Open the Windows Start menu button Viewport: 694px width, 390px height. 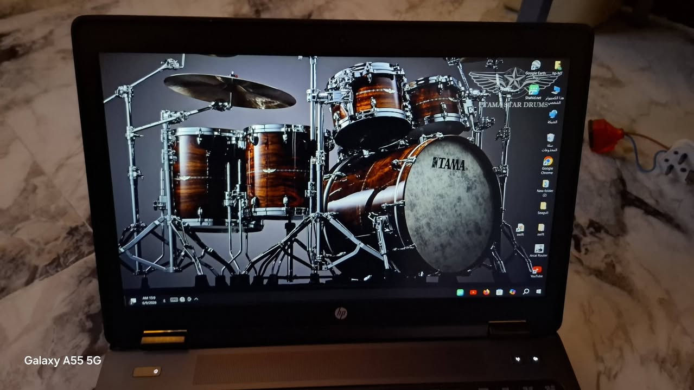point(538,292)
